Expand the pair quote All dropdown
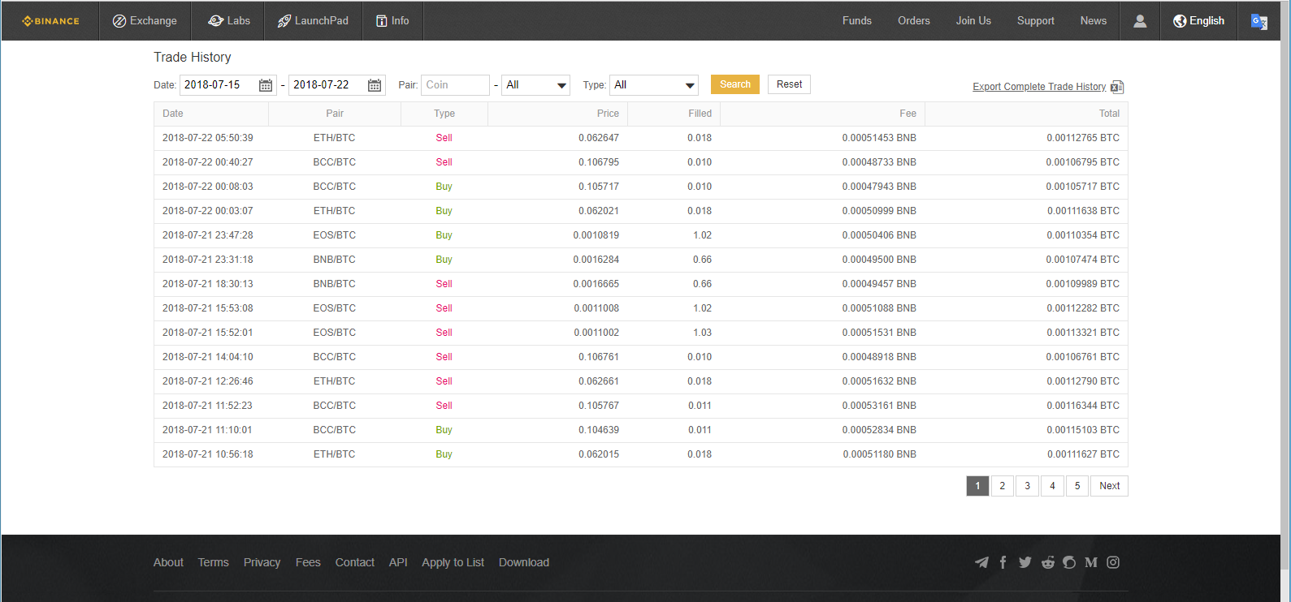This screenshot has height=602, width=1291. coord(536,85)
